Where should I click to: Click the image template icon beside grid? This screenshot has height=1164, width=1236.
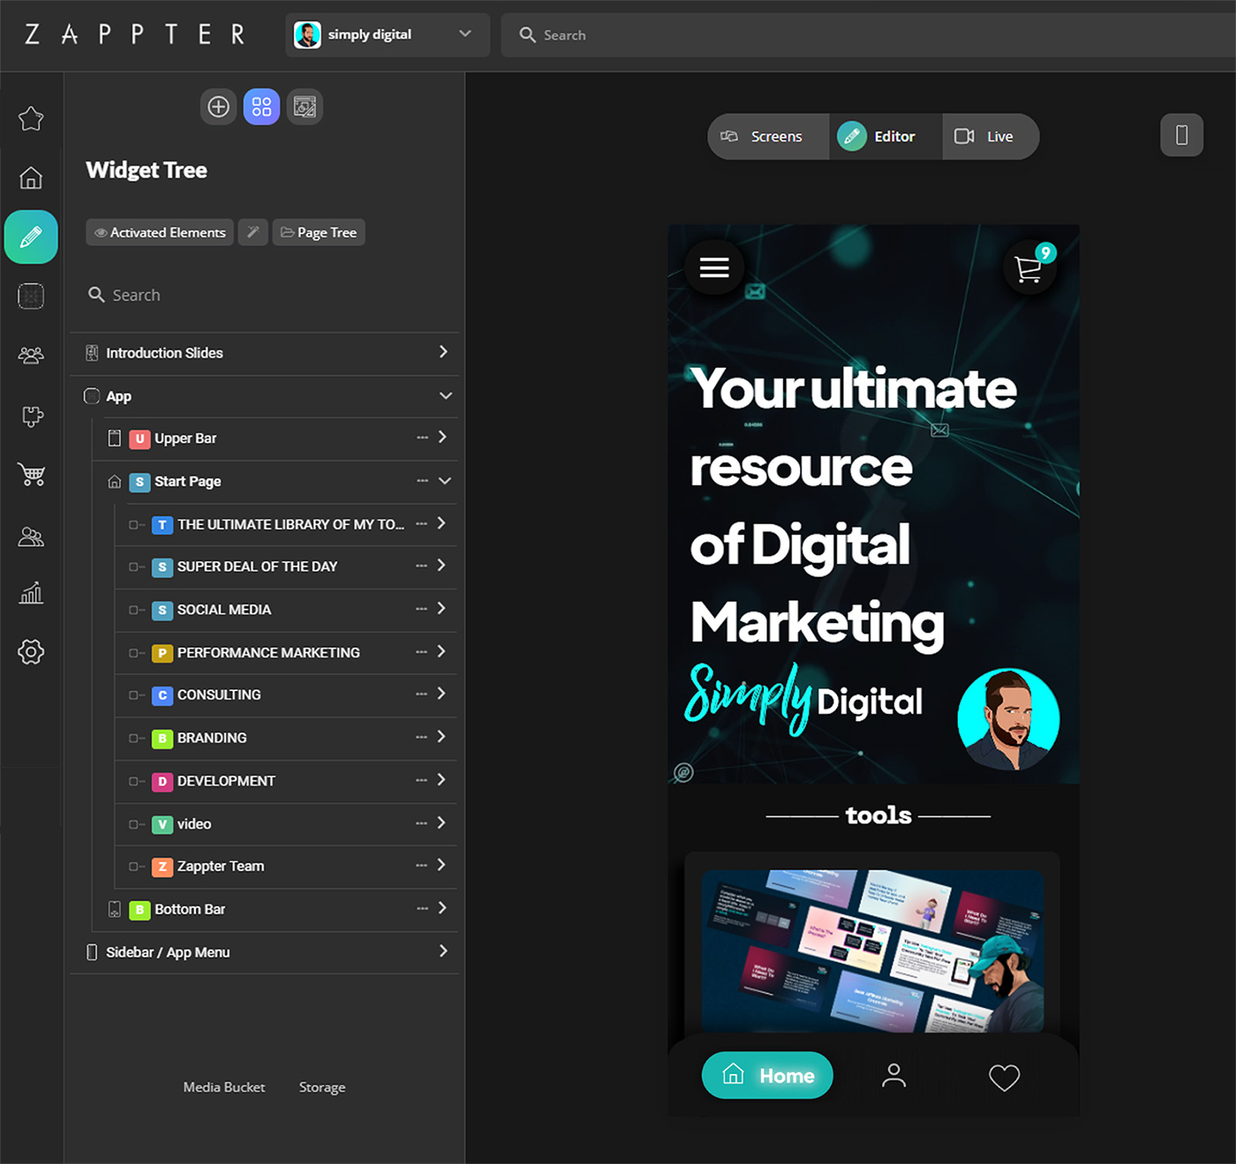[305, 107]
